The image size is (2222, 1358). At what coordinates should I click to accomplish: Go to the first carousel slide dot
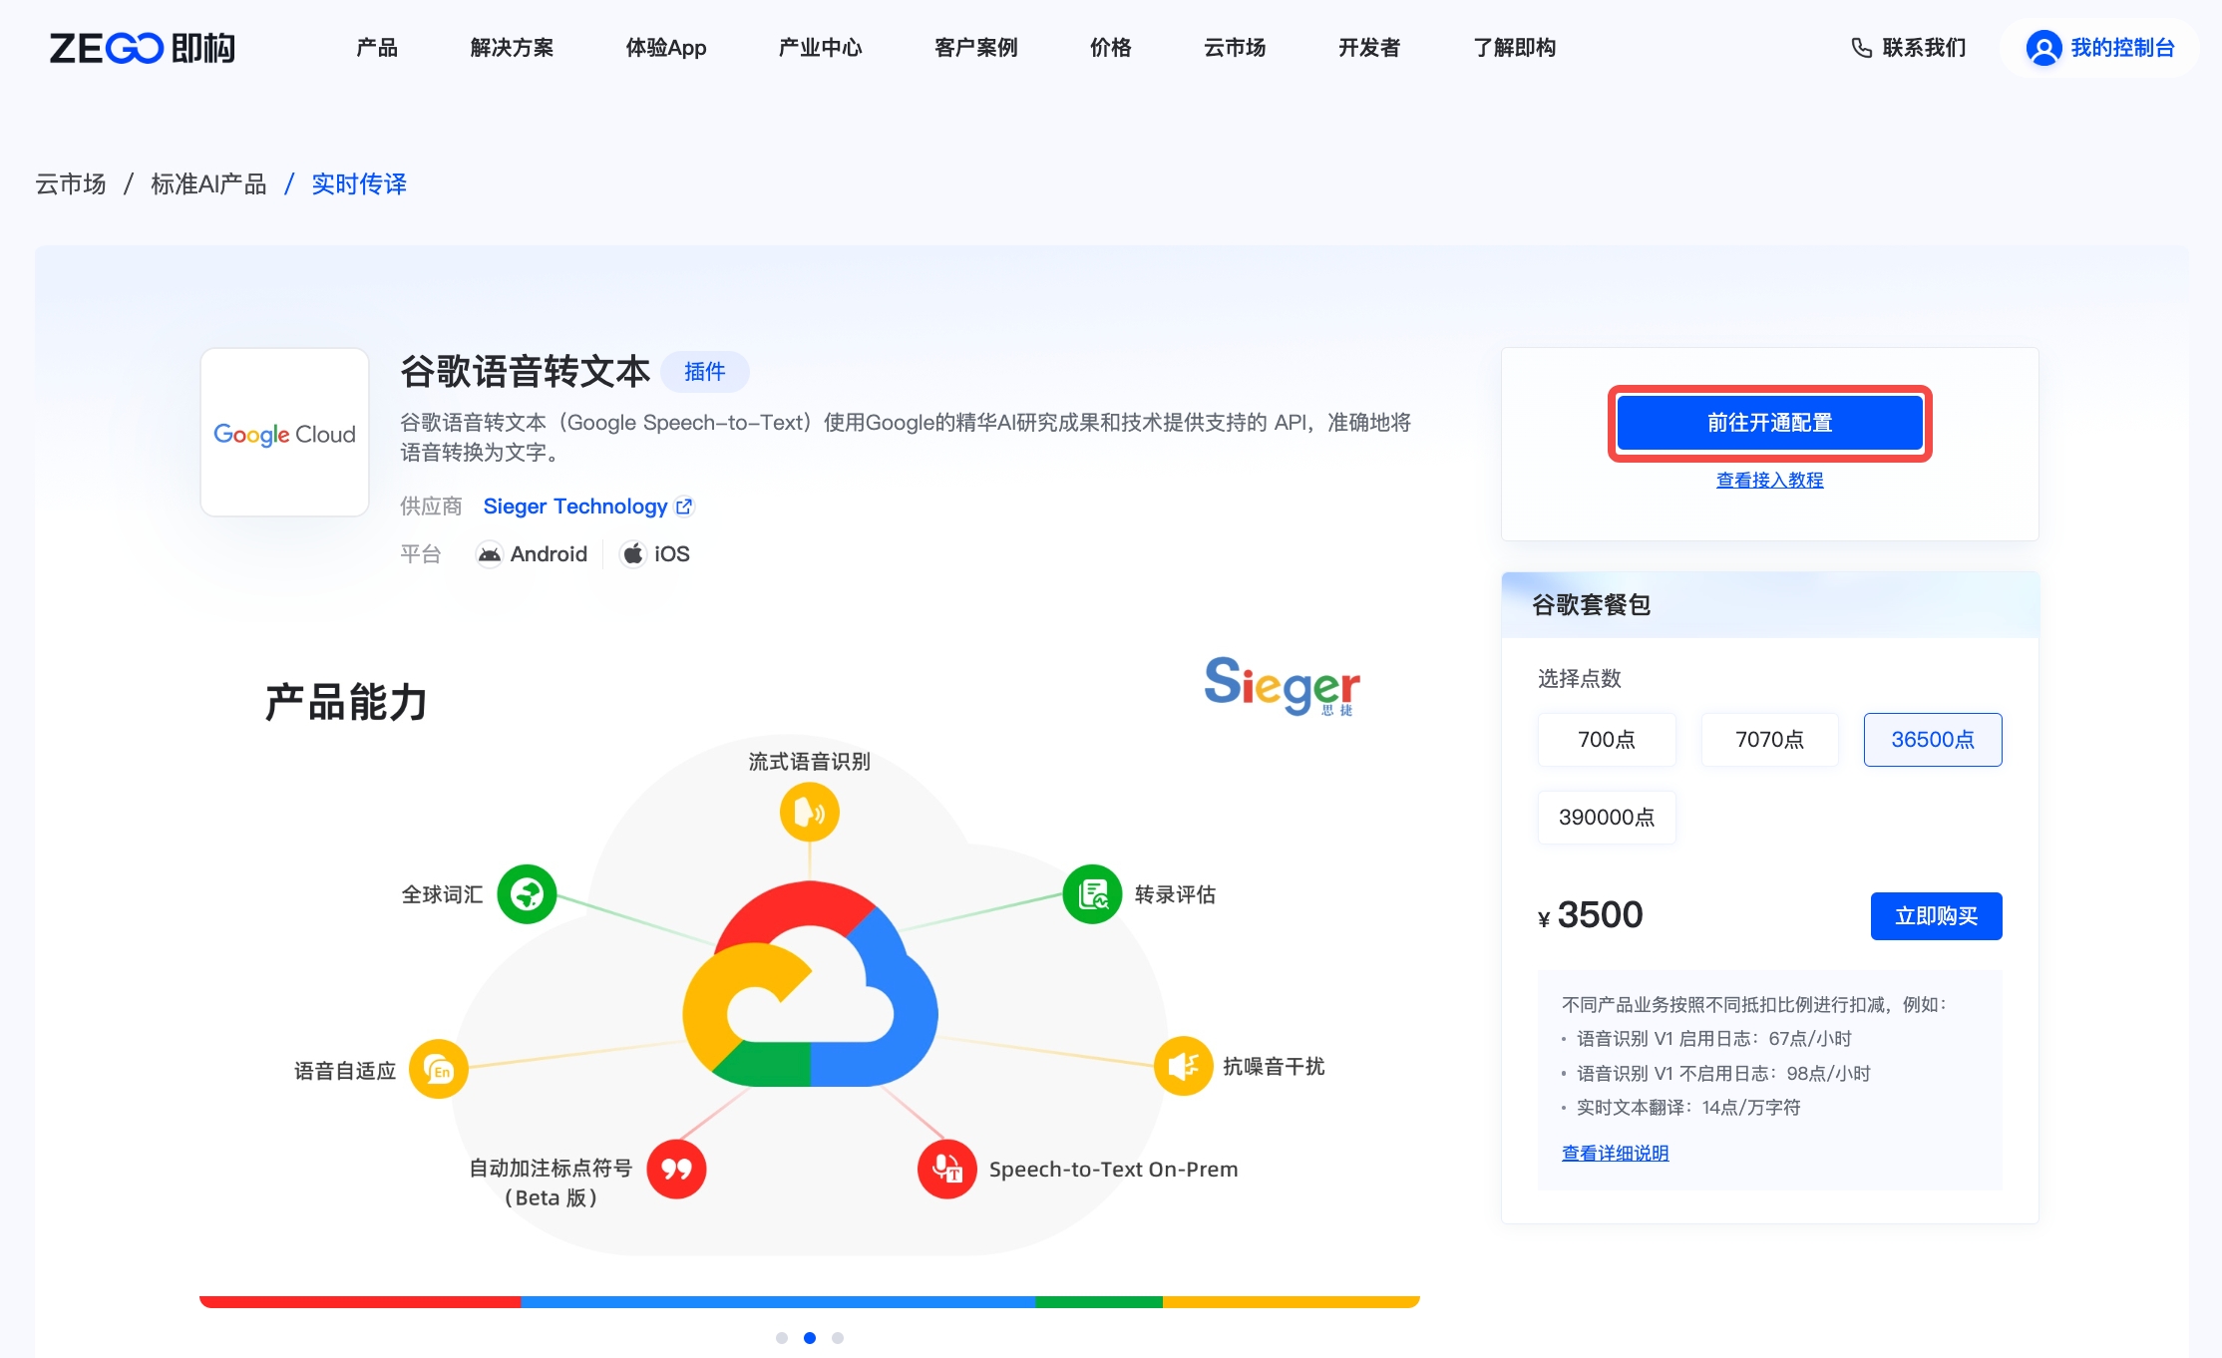click(x=782, y=1338)
